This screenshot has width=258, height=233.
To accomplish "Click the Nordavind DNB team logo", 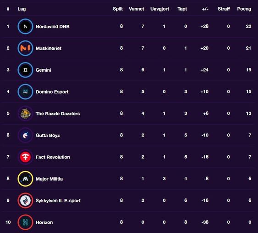I will click(x=25, y=26).
